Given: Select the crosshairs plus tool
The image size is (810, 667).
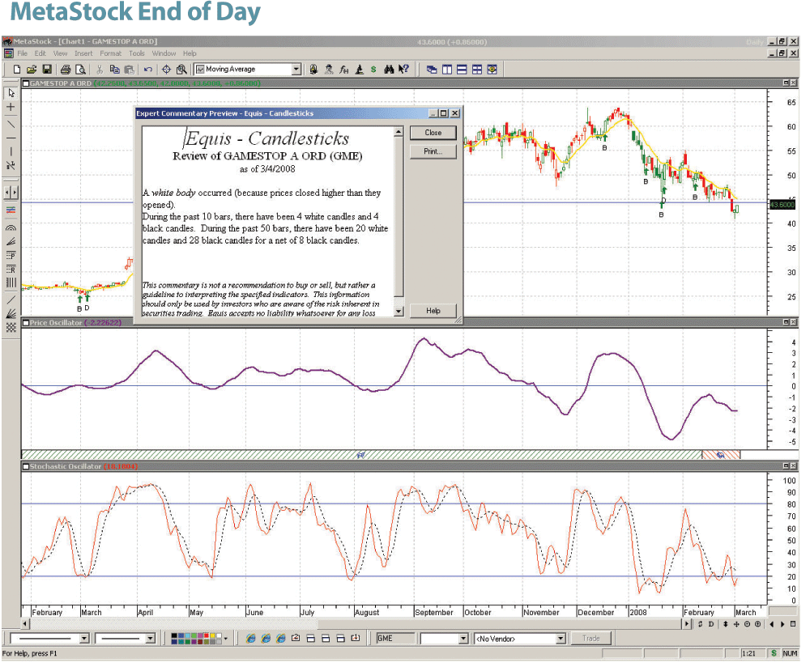Looking at the screenshot, I should point(11,108).
